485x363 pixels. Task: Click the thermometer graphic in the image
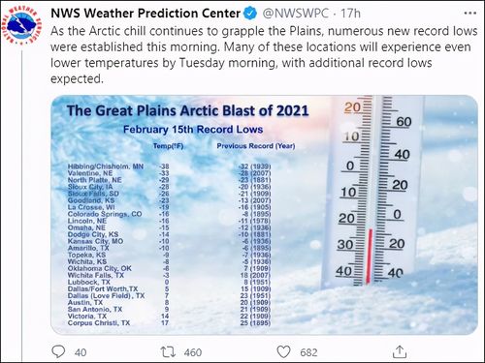point(375,191)
